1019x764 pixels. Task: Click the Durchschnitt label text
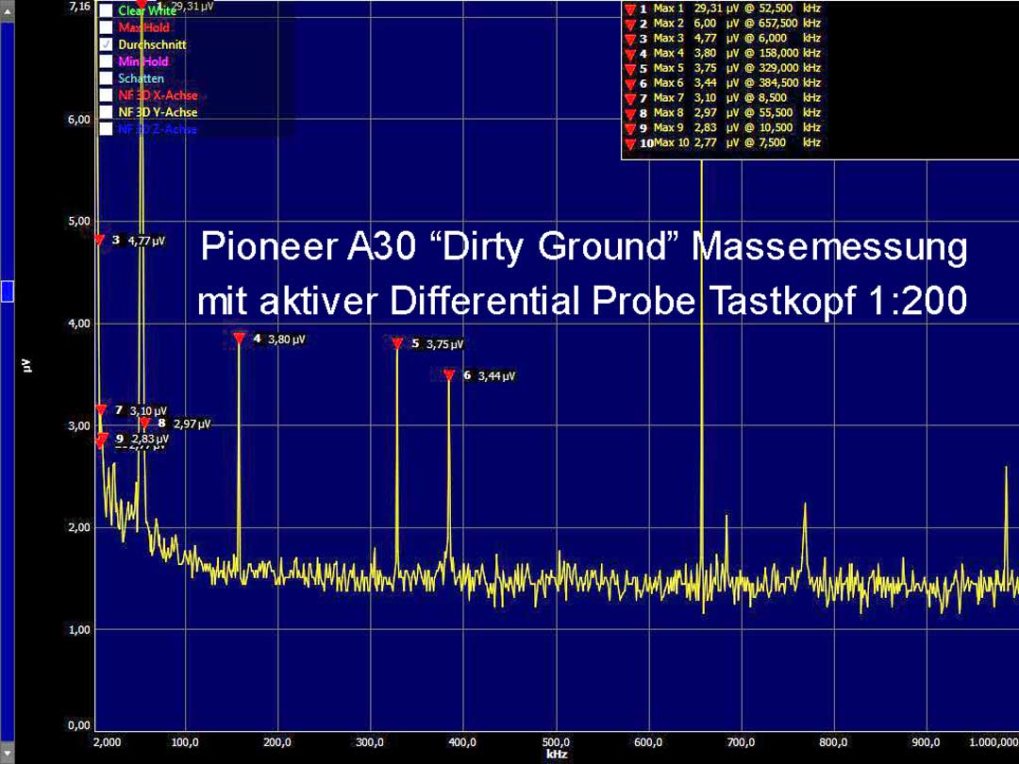pos(152,44)
